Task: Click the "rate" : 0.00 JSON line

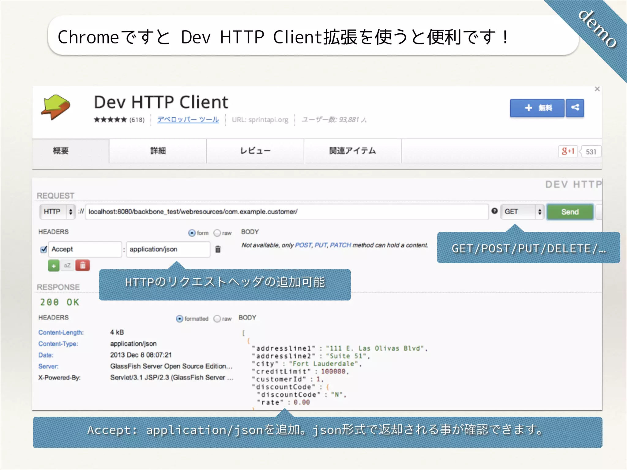Action: coord(283,402)
